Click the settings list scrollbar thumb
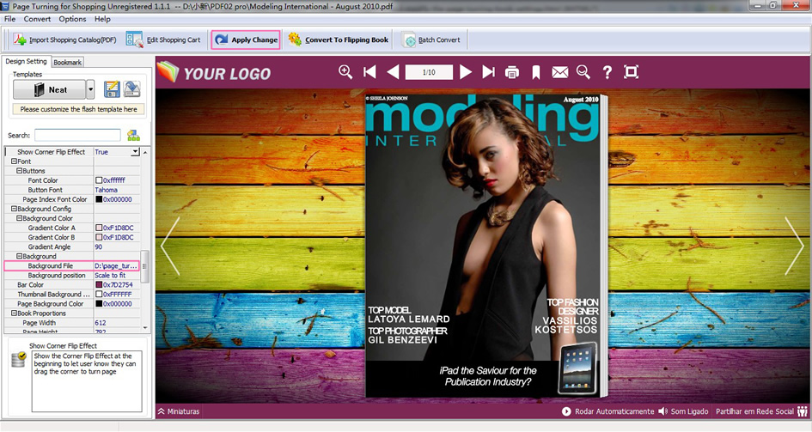812x432 pixels. pyautogui.click(x=145, y=266)
